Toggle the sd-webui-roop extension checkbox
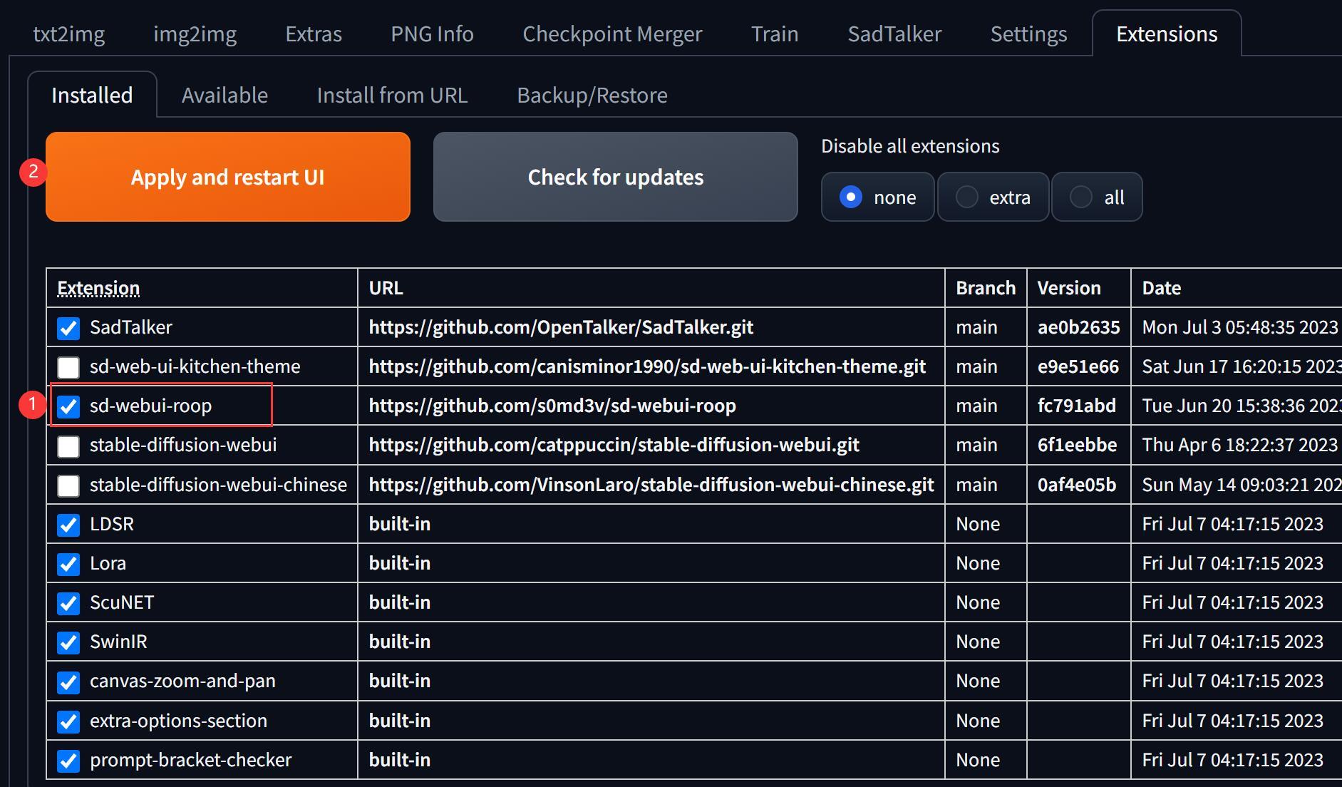Image resolution: width=1342 pixels, height=787 pixels. pyautogui.click(x=68, y=406)
